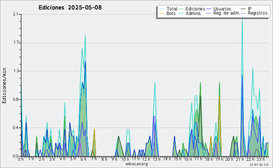Click the turquoise Total line swatch
Screen dimensions: 273x168
162,9
